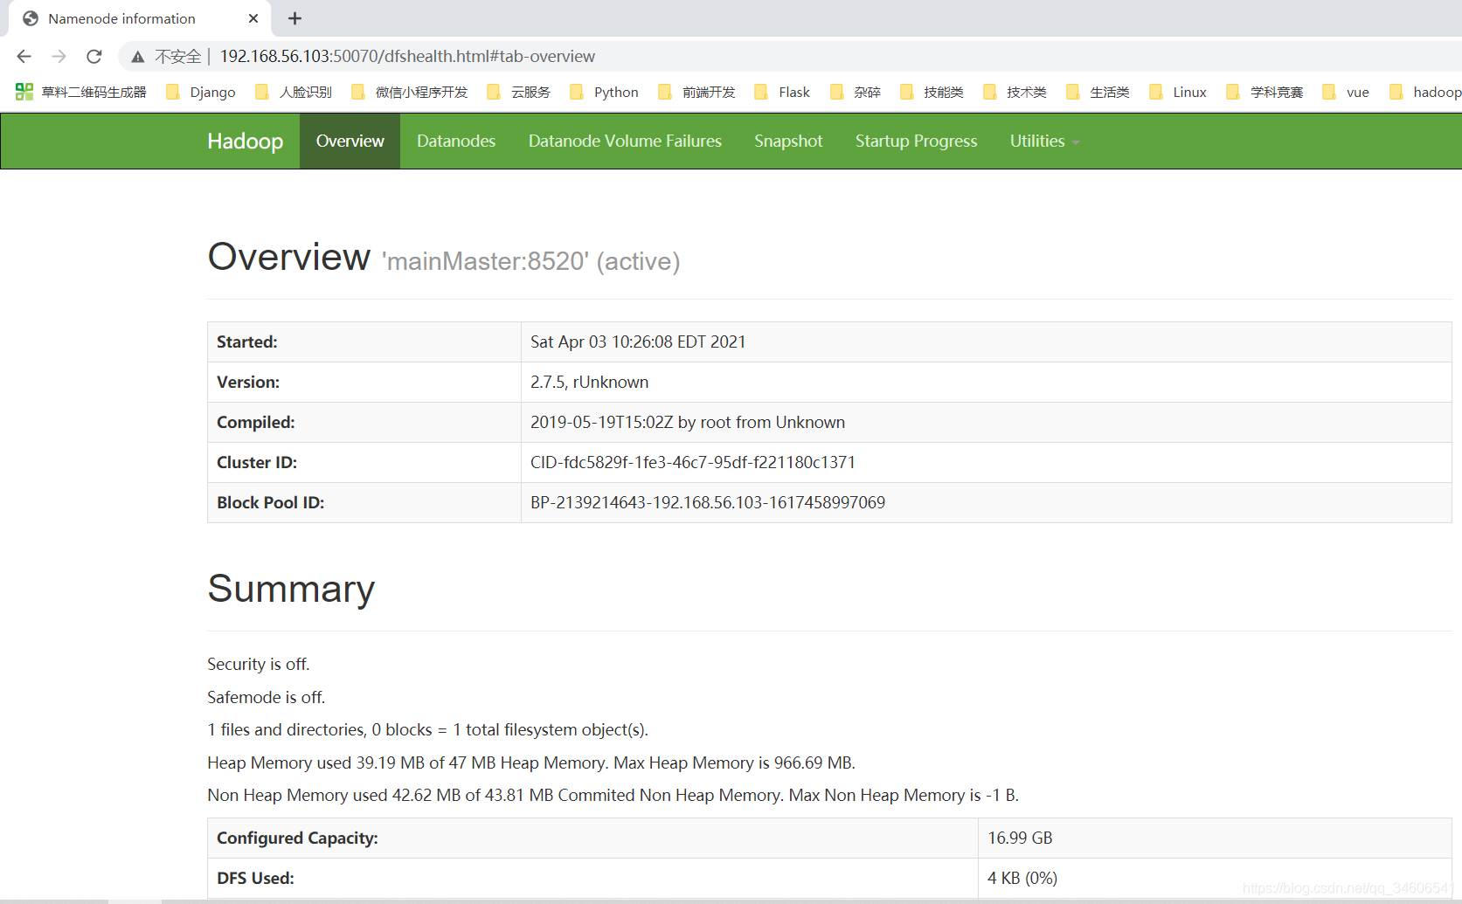Click the Started: row label
Screen dimensions: 1462x904
coord(246,342)
